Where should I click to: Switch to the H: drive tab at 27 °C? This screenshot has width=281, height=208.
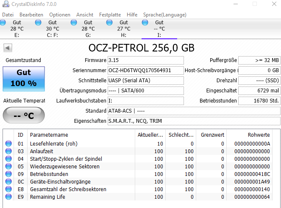pos(124,29)
